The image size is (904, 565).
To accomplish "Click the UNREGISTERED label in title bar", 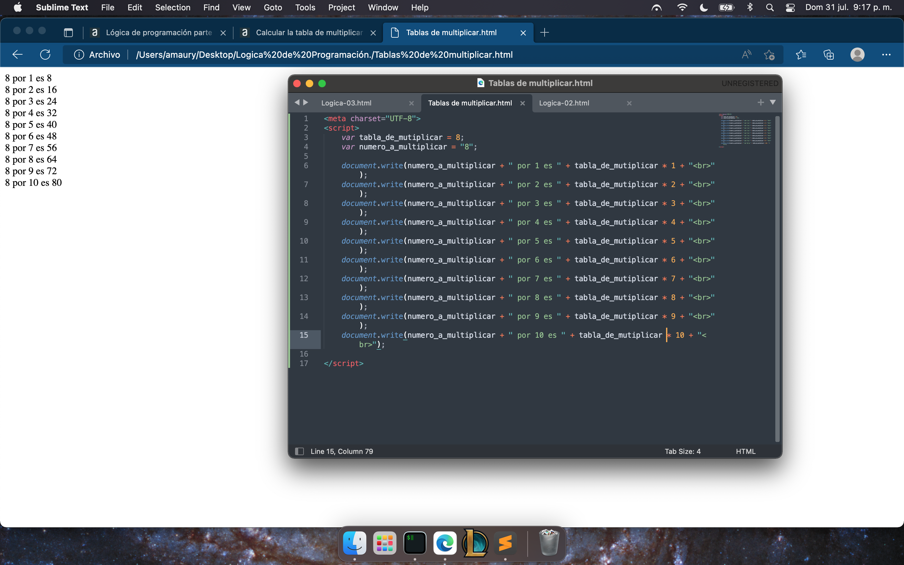I will 750,83.
